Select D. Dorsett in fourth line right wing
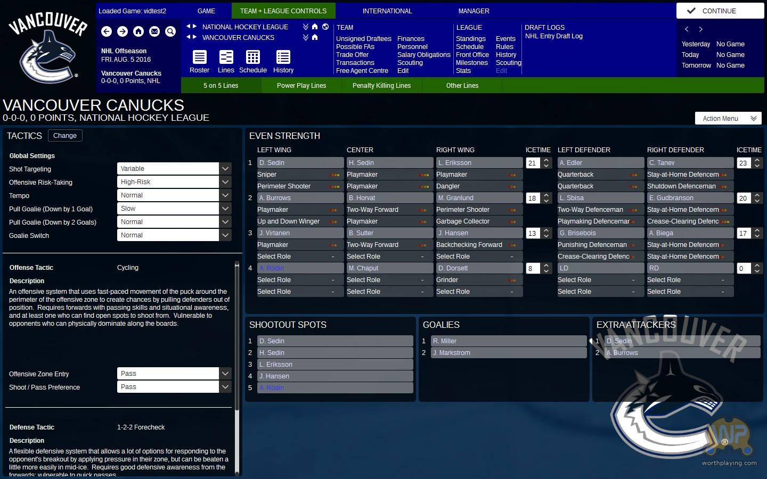This screenshot has height=479, width=767. click(x=478, y=268)
